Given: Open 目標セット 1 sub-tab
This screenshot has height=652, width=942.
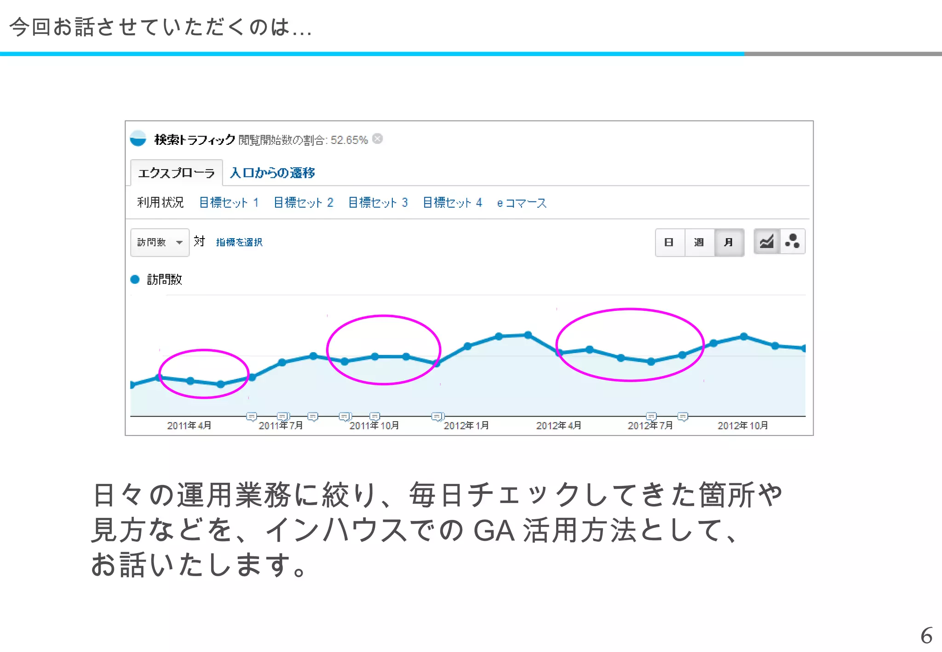Looking at the screenshot, I should (x=229, y=202).
